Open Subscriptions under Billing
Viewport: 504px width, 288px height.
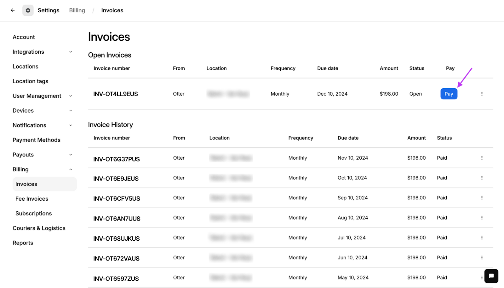34,214
